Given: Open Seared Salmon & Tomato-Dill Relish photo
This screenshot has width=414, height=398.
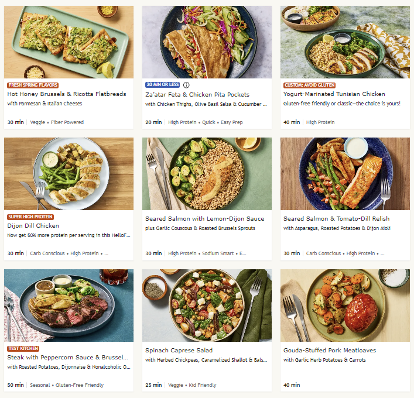Looking at the screenshot, I should pos(345,174).
